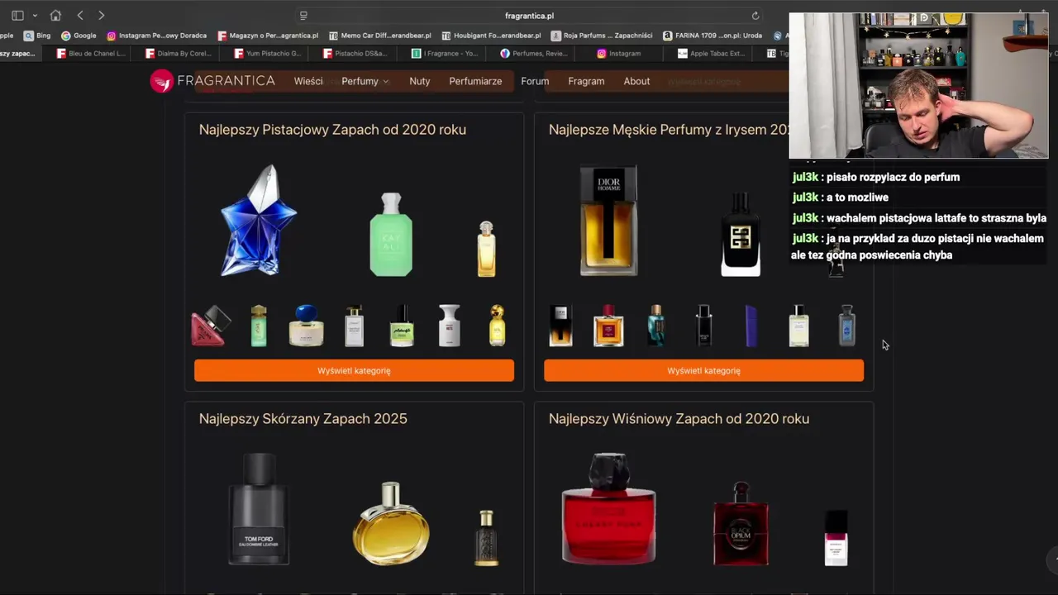Switch to Pistachio DS&a tab
The height and width of the screenshot is (595, 1058).
tap(355, 54)
